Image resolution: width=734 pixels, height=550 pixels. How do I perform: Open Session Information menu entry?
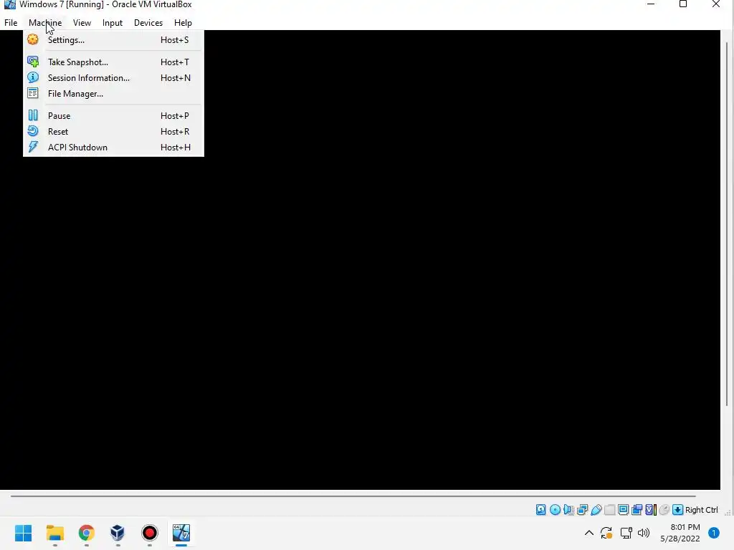pyautogui.click(x=113, y=77)
